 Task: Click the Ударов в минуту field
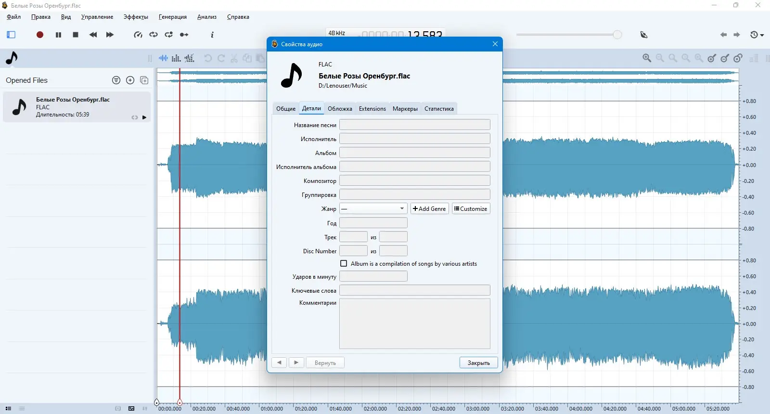coord(373,276)
